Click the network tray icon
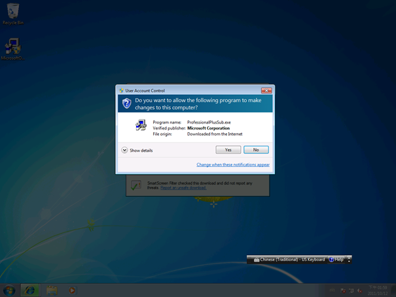The height and width of the screenshot is (297, 396). (x=351, y=291)
